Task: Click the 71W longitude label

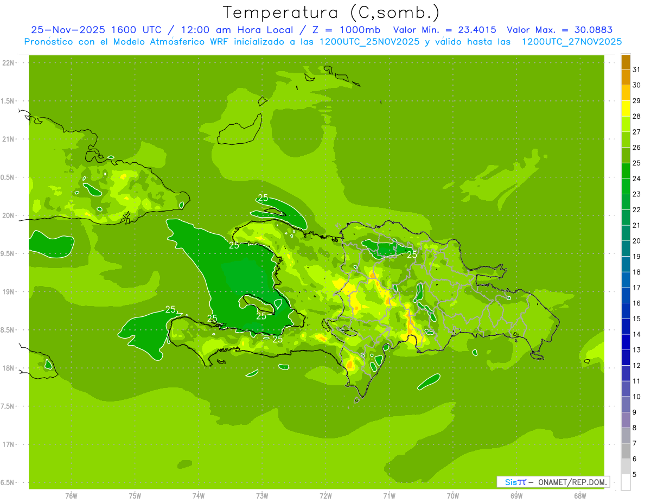Action: pyautogui.click(x=389, y=496)
